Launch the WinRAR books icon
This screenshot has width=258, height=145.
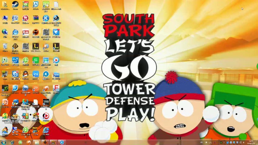point(36,18)
